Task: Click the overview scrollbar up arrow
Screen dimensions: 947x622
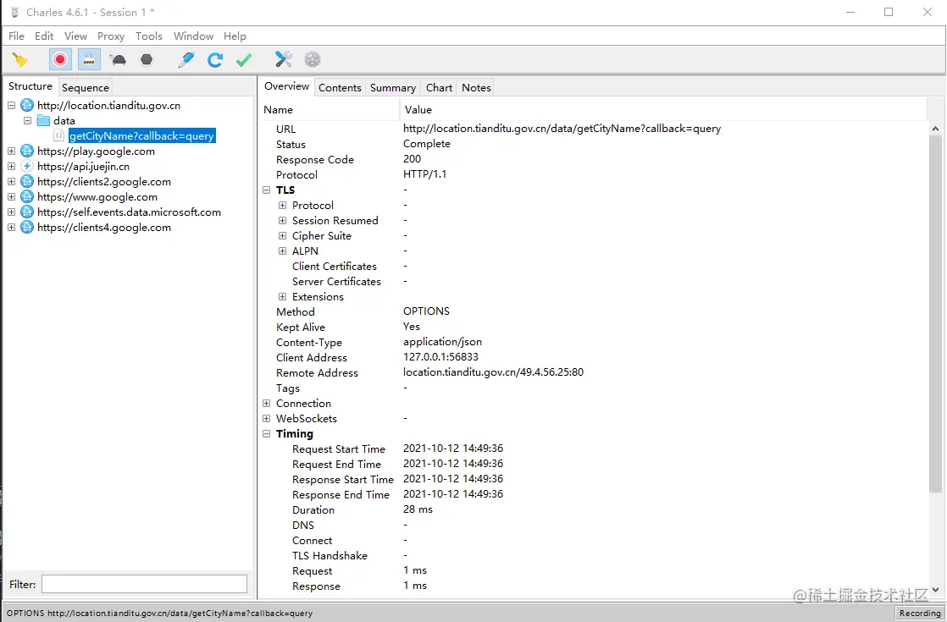Action: (x=935, y=129)
